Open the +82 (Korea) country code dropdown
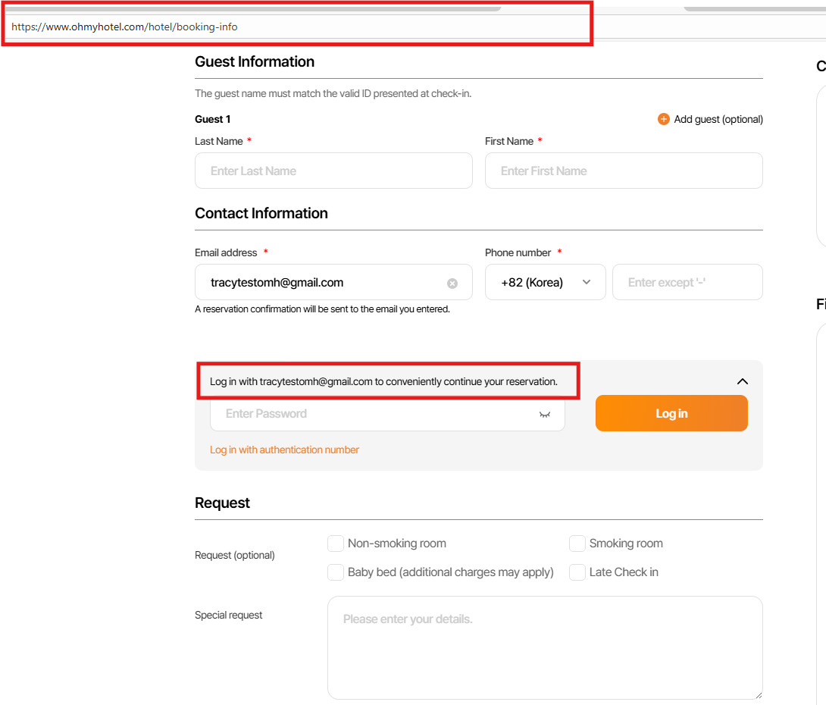The height and width of the screenshot is (705, 826). point(545,282)
